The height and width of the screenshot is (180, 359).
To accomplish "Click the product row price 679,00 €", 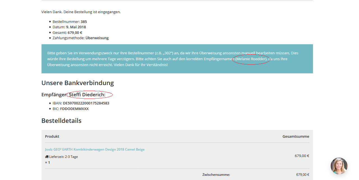I will point(302,156).
